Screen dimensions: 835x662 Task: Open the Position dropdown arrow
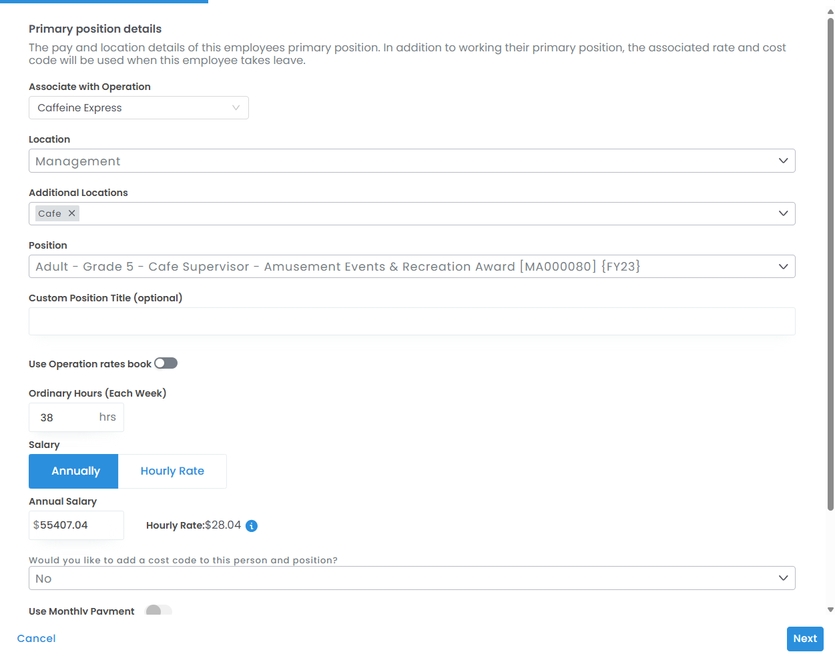click(x=783, y=267)
